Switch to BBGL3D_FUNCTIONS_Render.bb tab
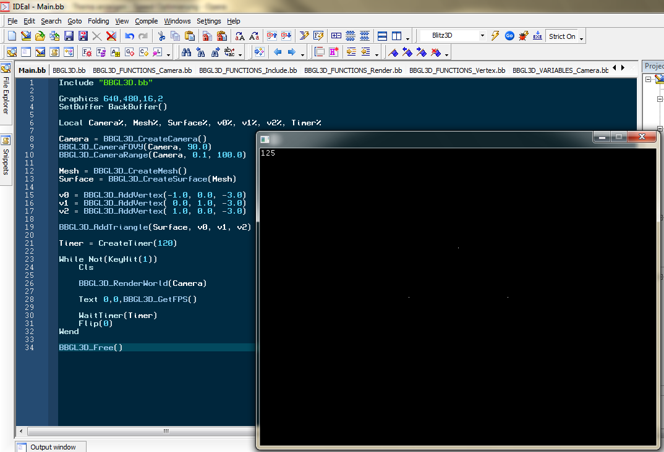The image size is (664, 452). coord(353,70)
